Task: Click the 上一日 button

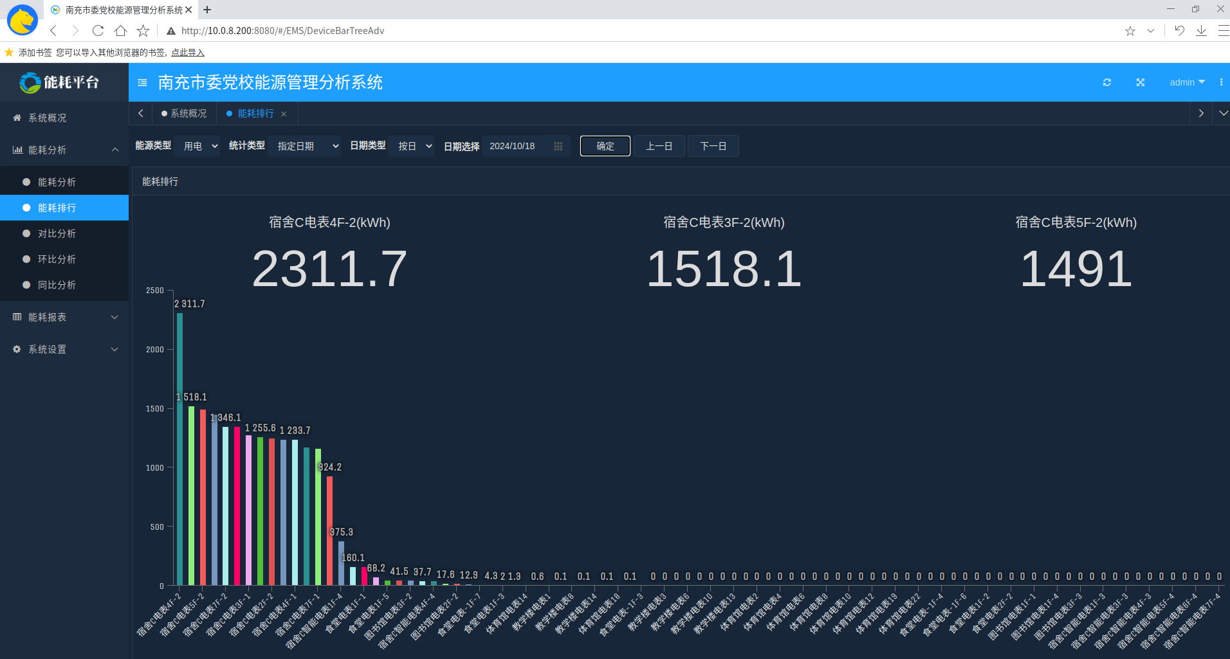Action: coord(659,146)
